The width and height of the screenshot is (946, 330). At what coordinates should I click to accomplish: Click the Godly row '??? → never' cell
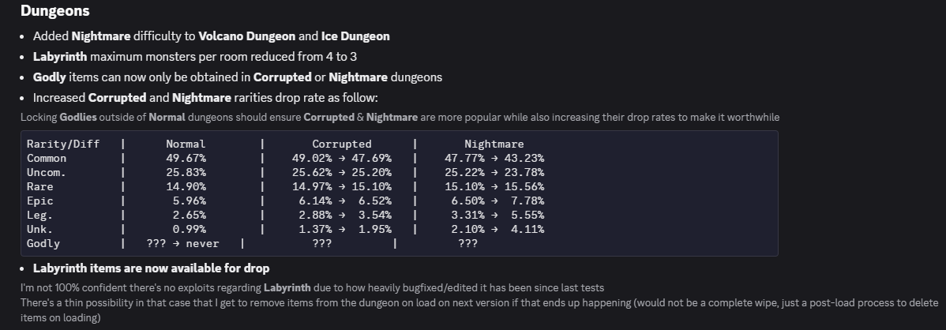click(183, 243)
